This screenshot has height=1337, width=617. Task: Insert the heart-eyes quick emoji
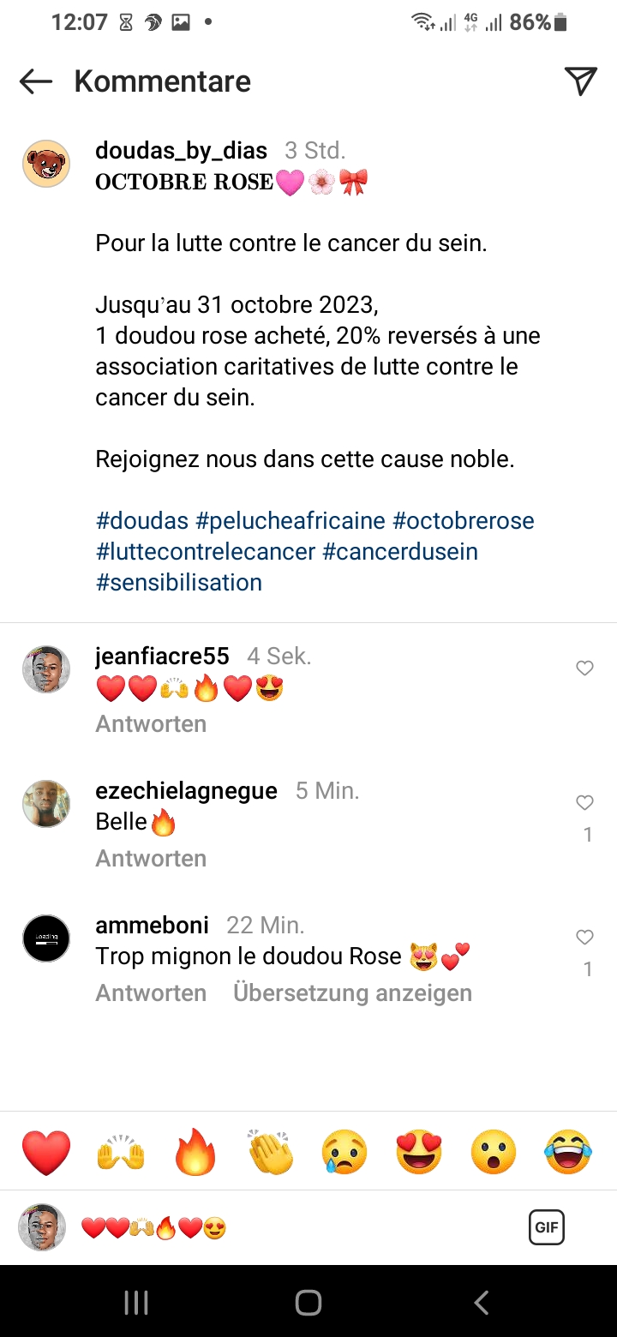419,1151
